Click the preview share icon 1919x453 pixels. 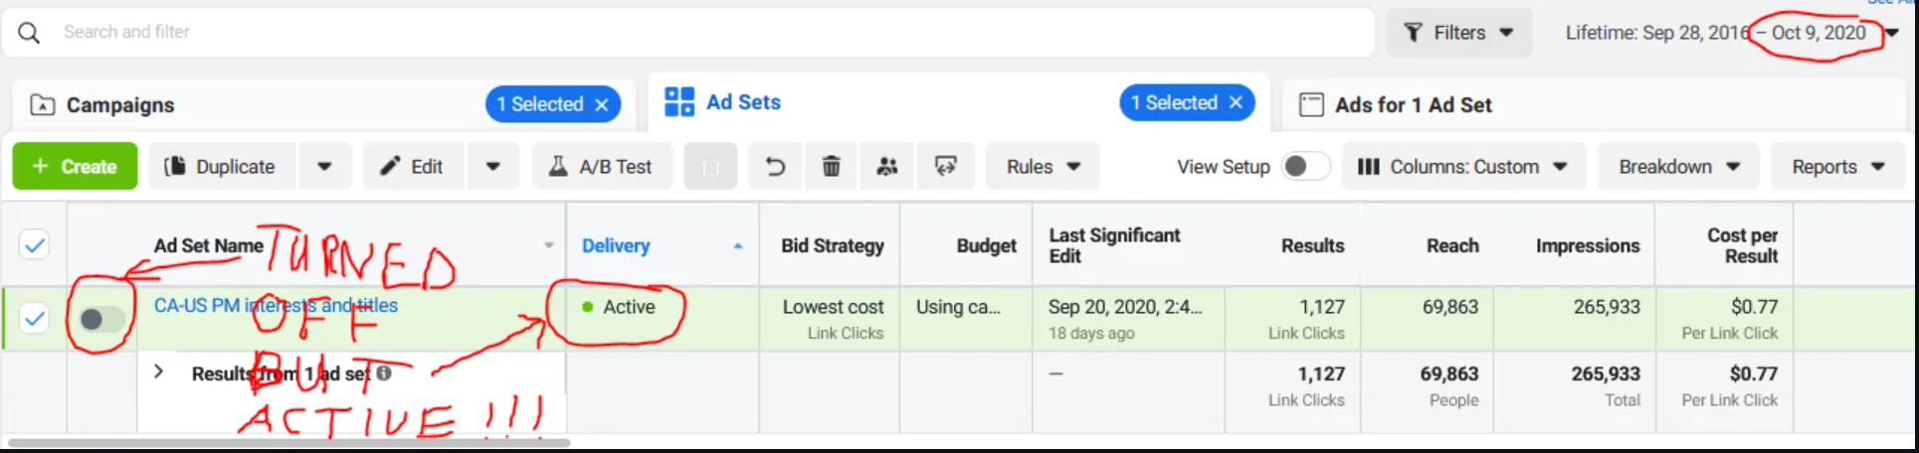(945, 167)
